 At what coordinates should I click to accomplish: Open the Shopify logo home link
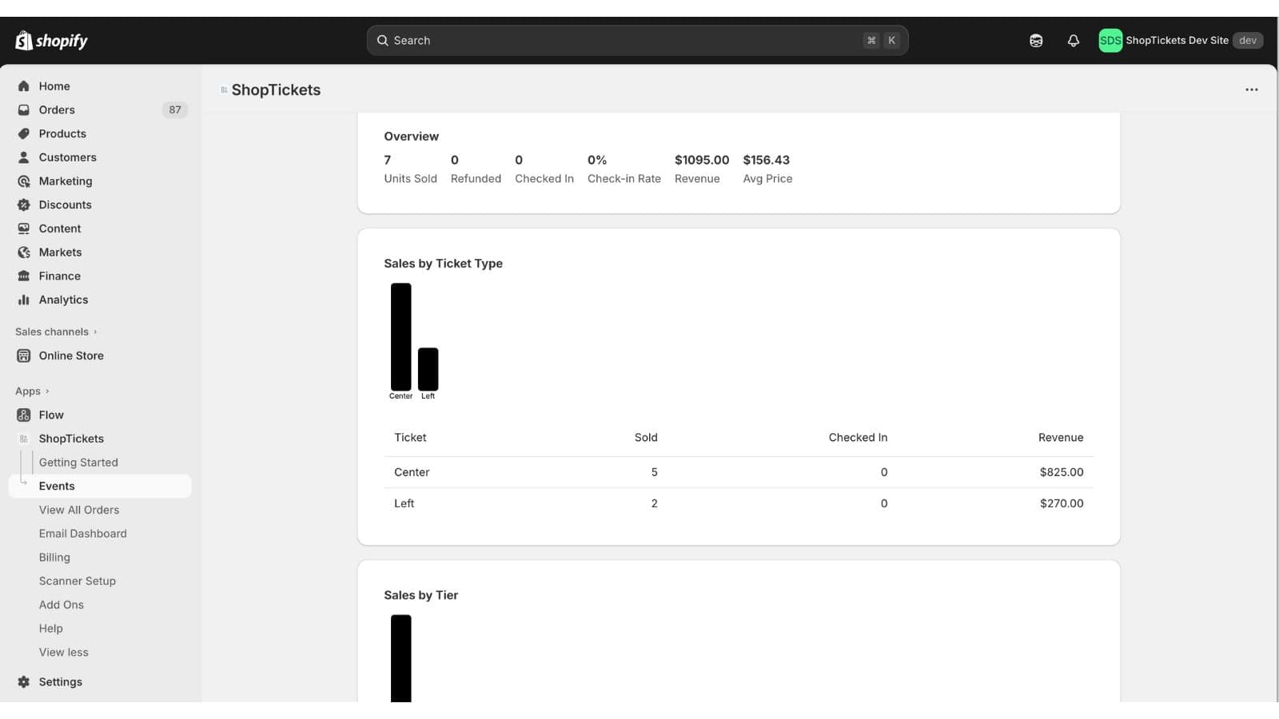(51, 40)
